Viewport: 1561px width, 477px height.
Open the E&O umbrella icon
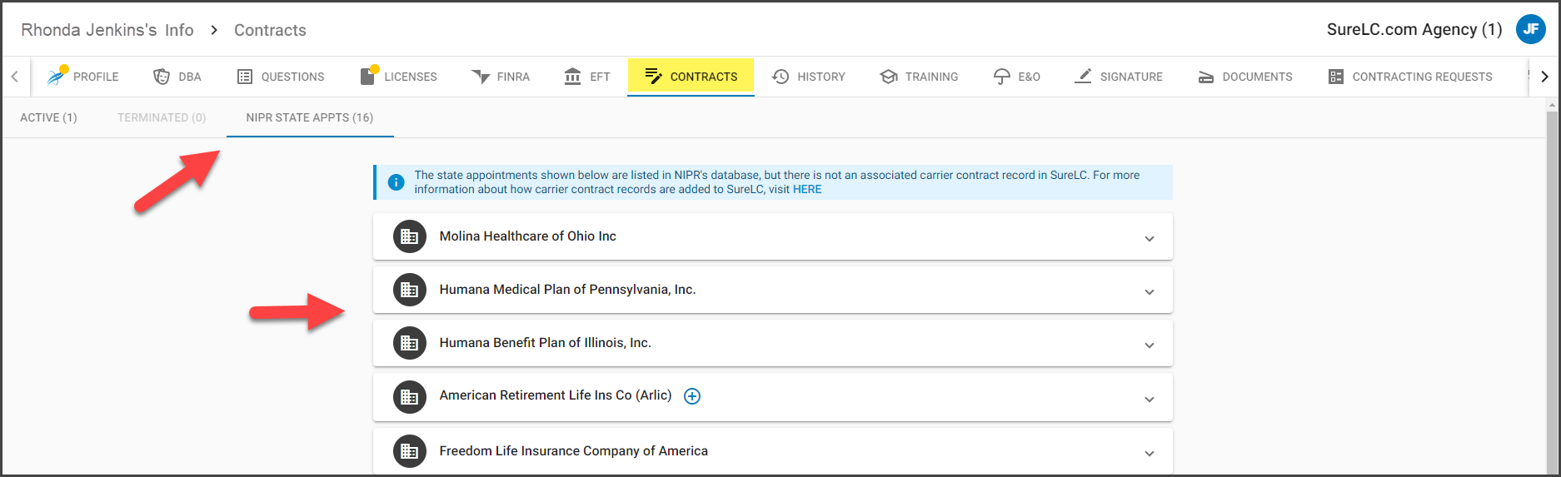point(1002,77)
